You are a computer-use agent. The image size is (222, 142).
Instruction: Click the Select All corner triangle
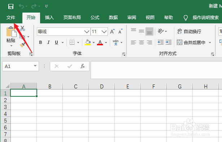7,86
